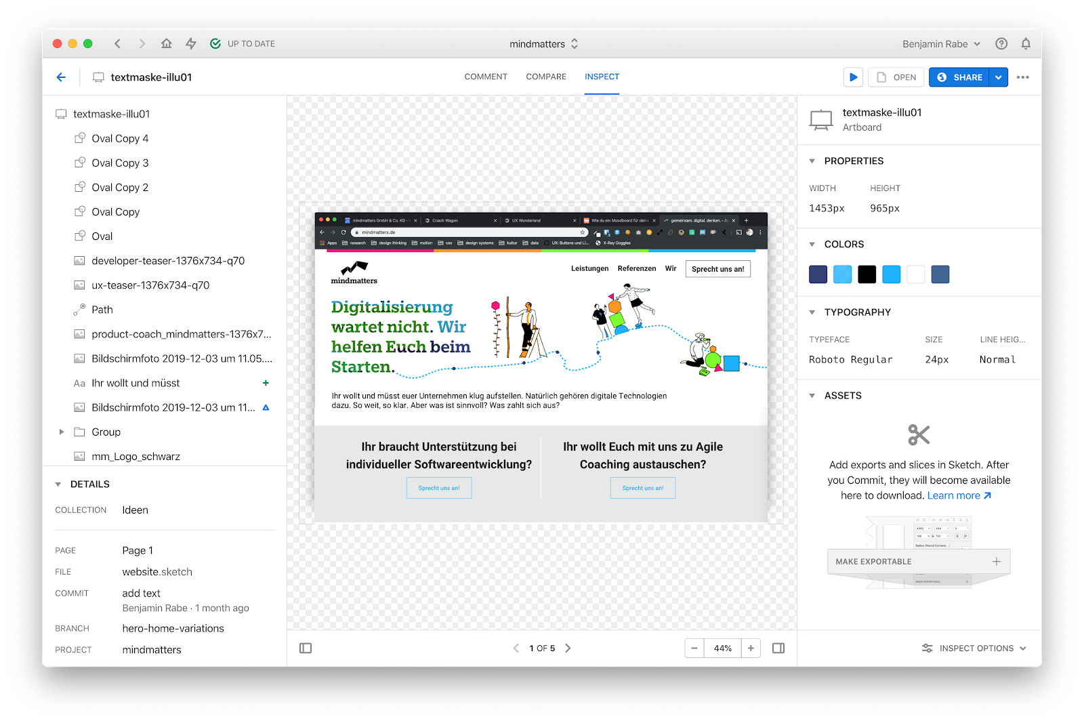The width and height of the screenshot is (1084, 723).
Task: Collapse the DETAILS section
Action: 58,484
